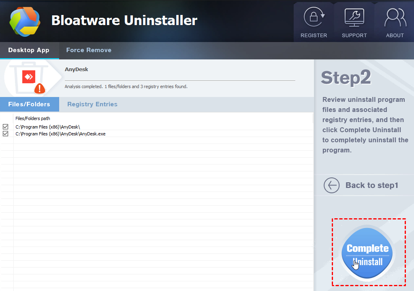Uncheck the AnyDesk folder path checkbox
This screenshot has width=414, height=291.
(6, 127)
